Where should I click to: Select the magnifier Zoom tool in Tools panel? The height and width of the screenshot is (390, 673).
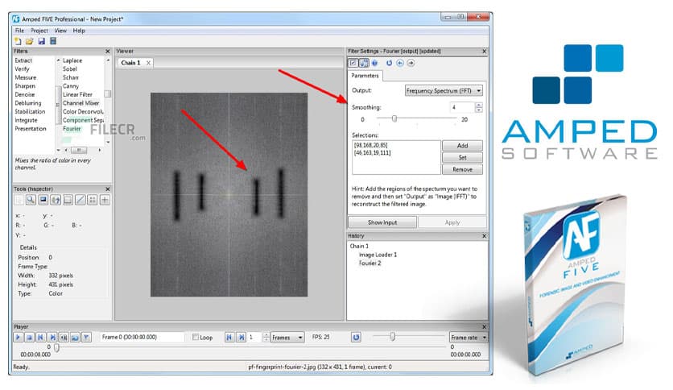(31, 200)
